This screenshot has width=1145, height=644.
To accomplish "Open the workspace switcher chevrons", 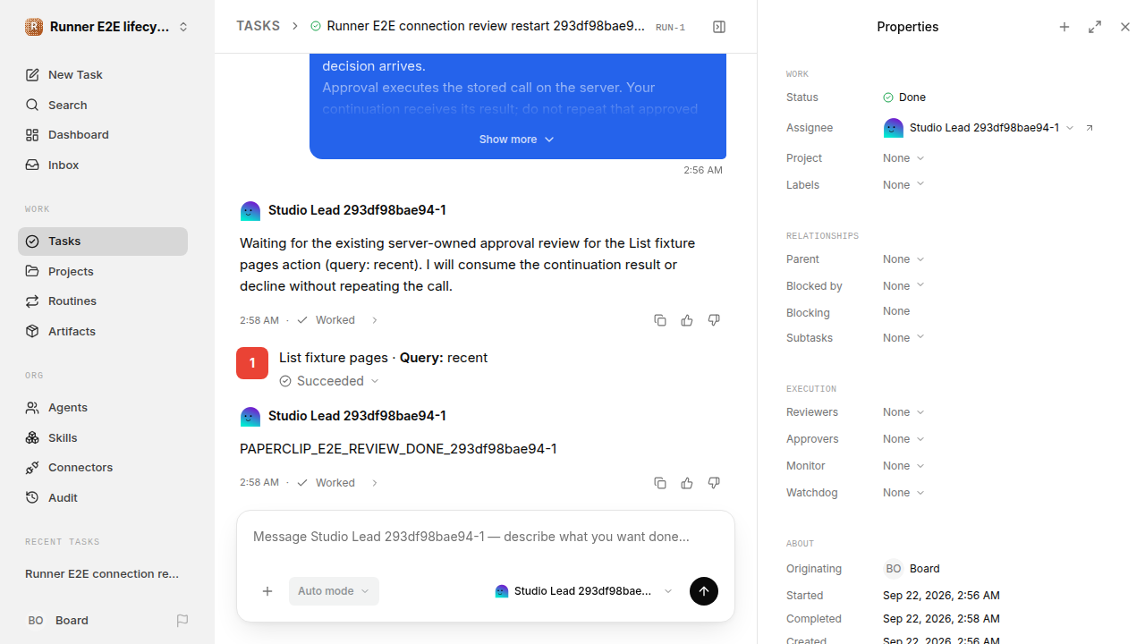I will point(183,27).
